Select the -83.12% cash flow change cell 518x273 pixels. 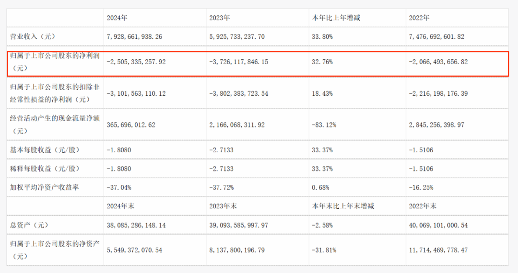point(324,125)
